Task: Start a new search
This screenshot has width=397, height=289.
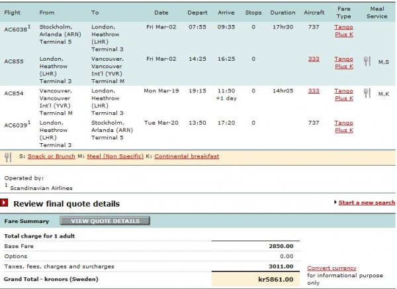Action: pyautogui.click(x=367, y=203)
